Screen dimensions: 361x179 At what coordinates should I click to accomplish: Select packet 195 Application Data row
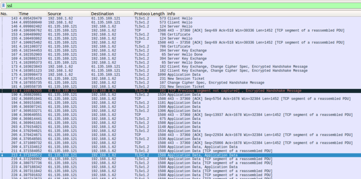(x=180, y=107)
